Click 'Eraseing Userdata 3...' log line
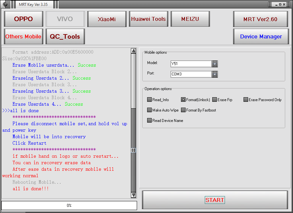The width and height of the screenshot is (293, 213). click(51, 91)
